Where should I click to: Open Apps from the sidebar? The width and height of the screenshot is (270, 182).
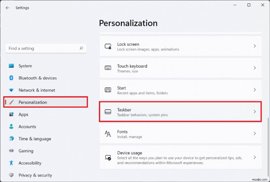click(x=23, y=114)
